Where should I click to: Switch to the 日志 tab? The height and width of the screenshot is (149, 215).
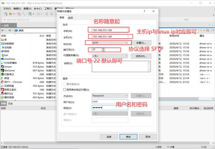tap(10, 104)
